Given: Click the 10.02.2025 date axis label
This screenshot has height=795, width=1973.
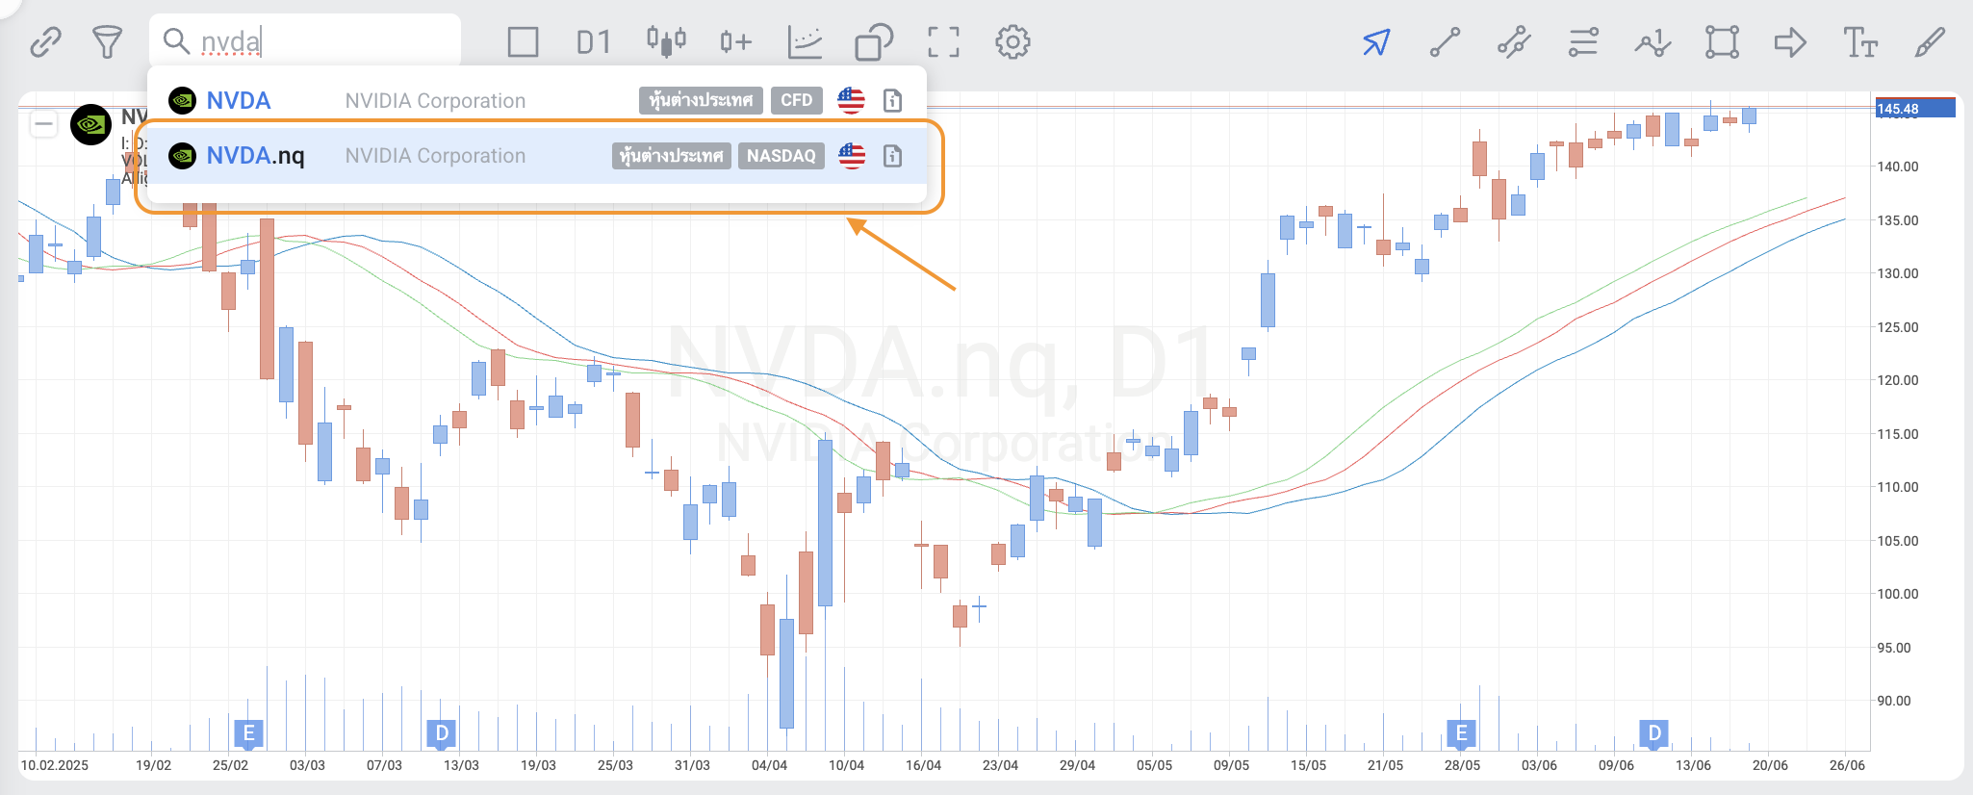Looking at the screenshot, I should [55, 765].
